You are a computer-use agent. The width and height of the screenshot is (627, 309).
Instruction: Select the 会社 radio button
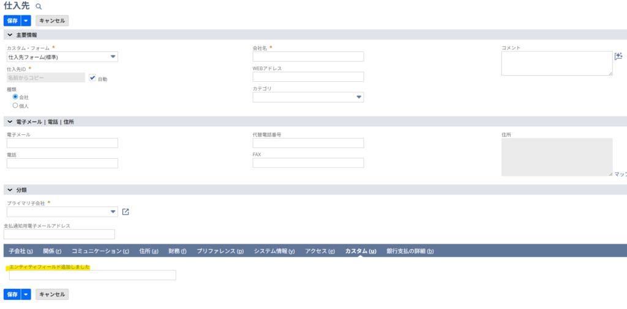[15, 96]
